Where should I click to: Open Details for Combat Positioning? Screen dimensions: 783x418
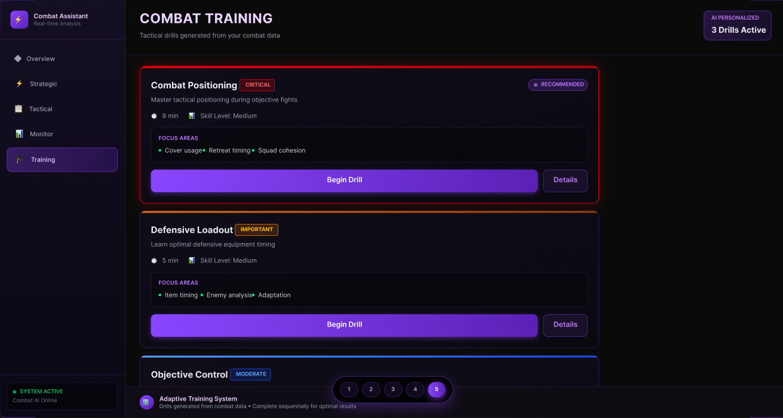pyautogui.click(x=565, y=180)
